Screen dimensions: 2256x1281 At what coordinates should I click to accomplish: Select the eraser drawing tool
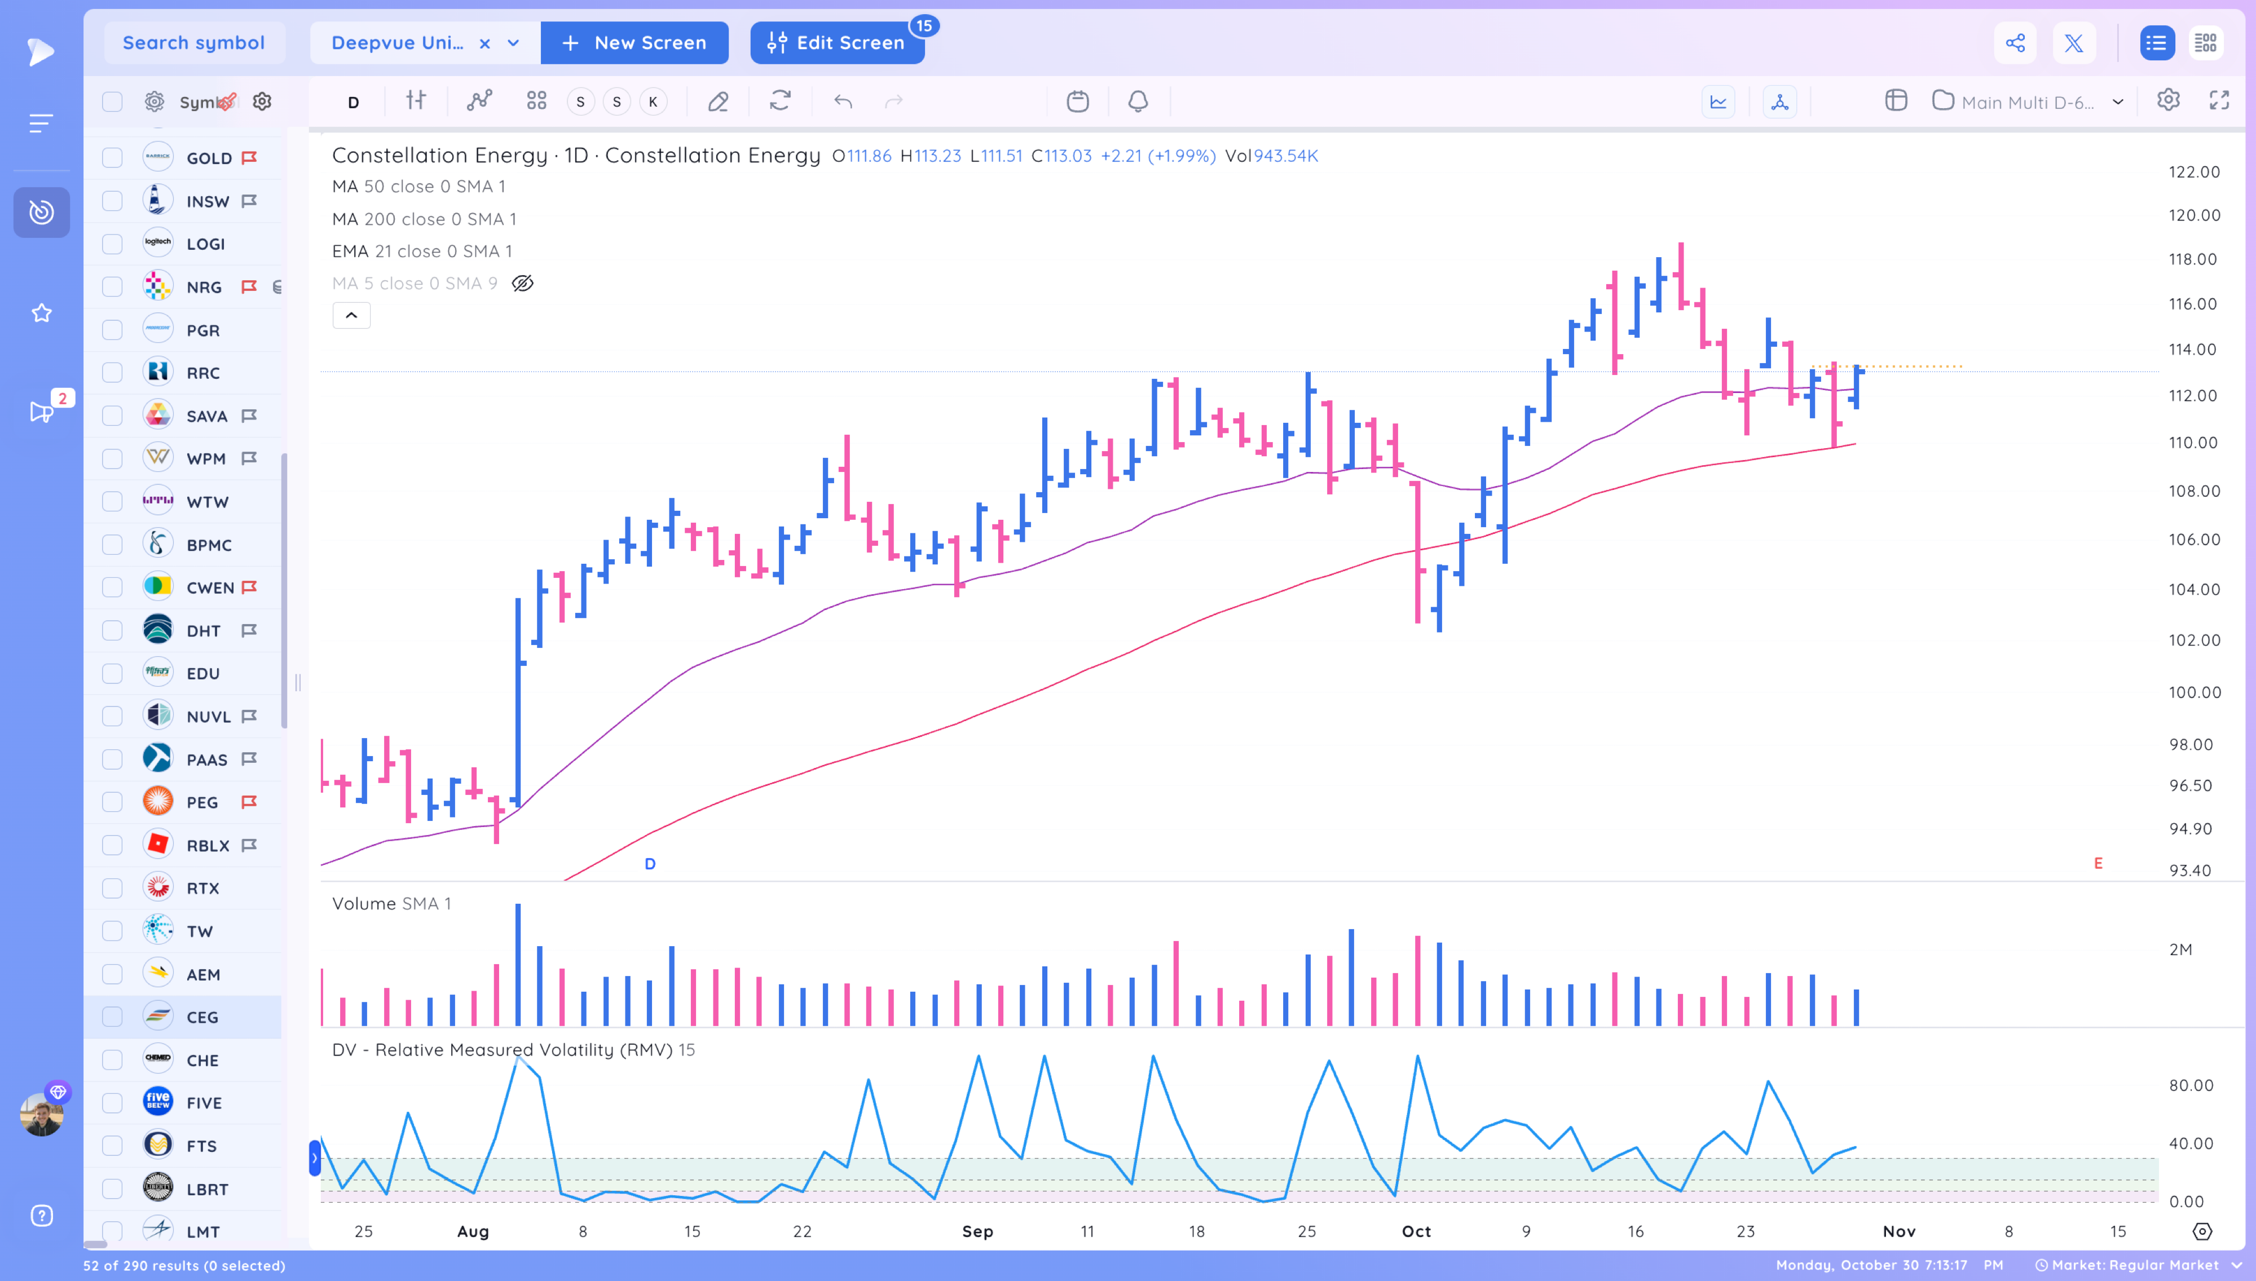coord(718,101)
